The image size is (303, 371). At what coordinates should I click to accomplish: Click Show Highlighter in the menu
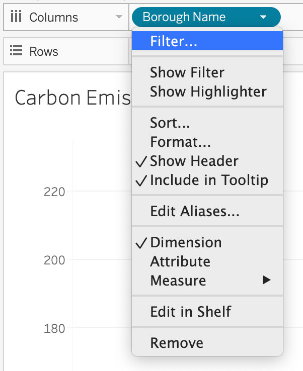208,91
